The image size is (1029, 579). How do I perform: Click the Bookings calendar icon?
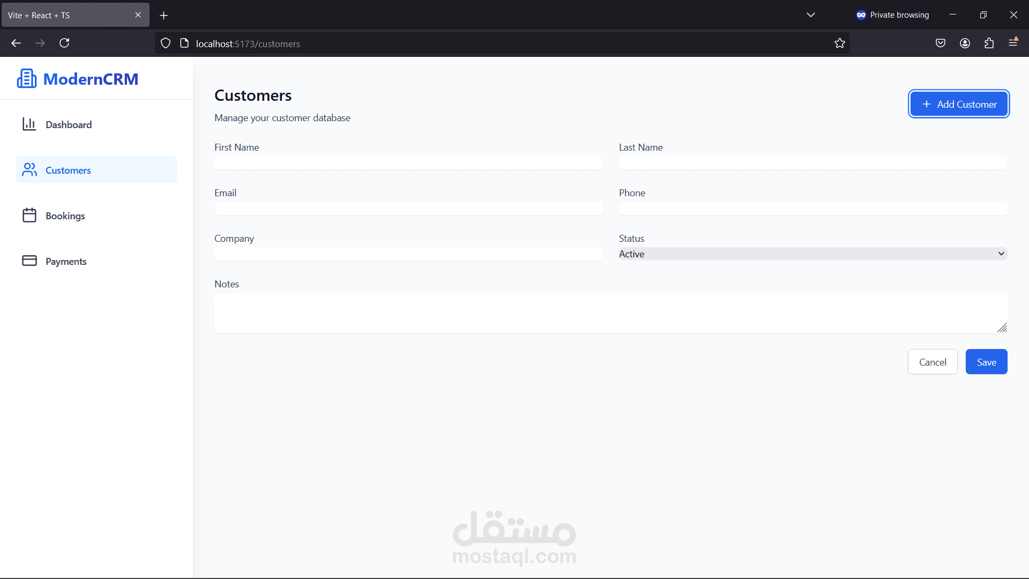(29, 216)
